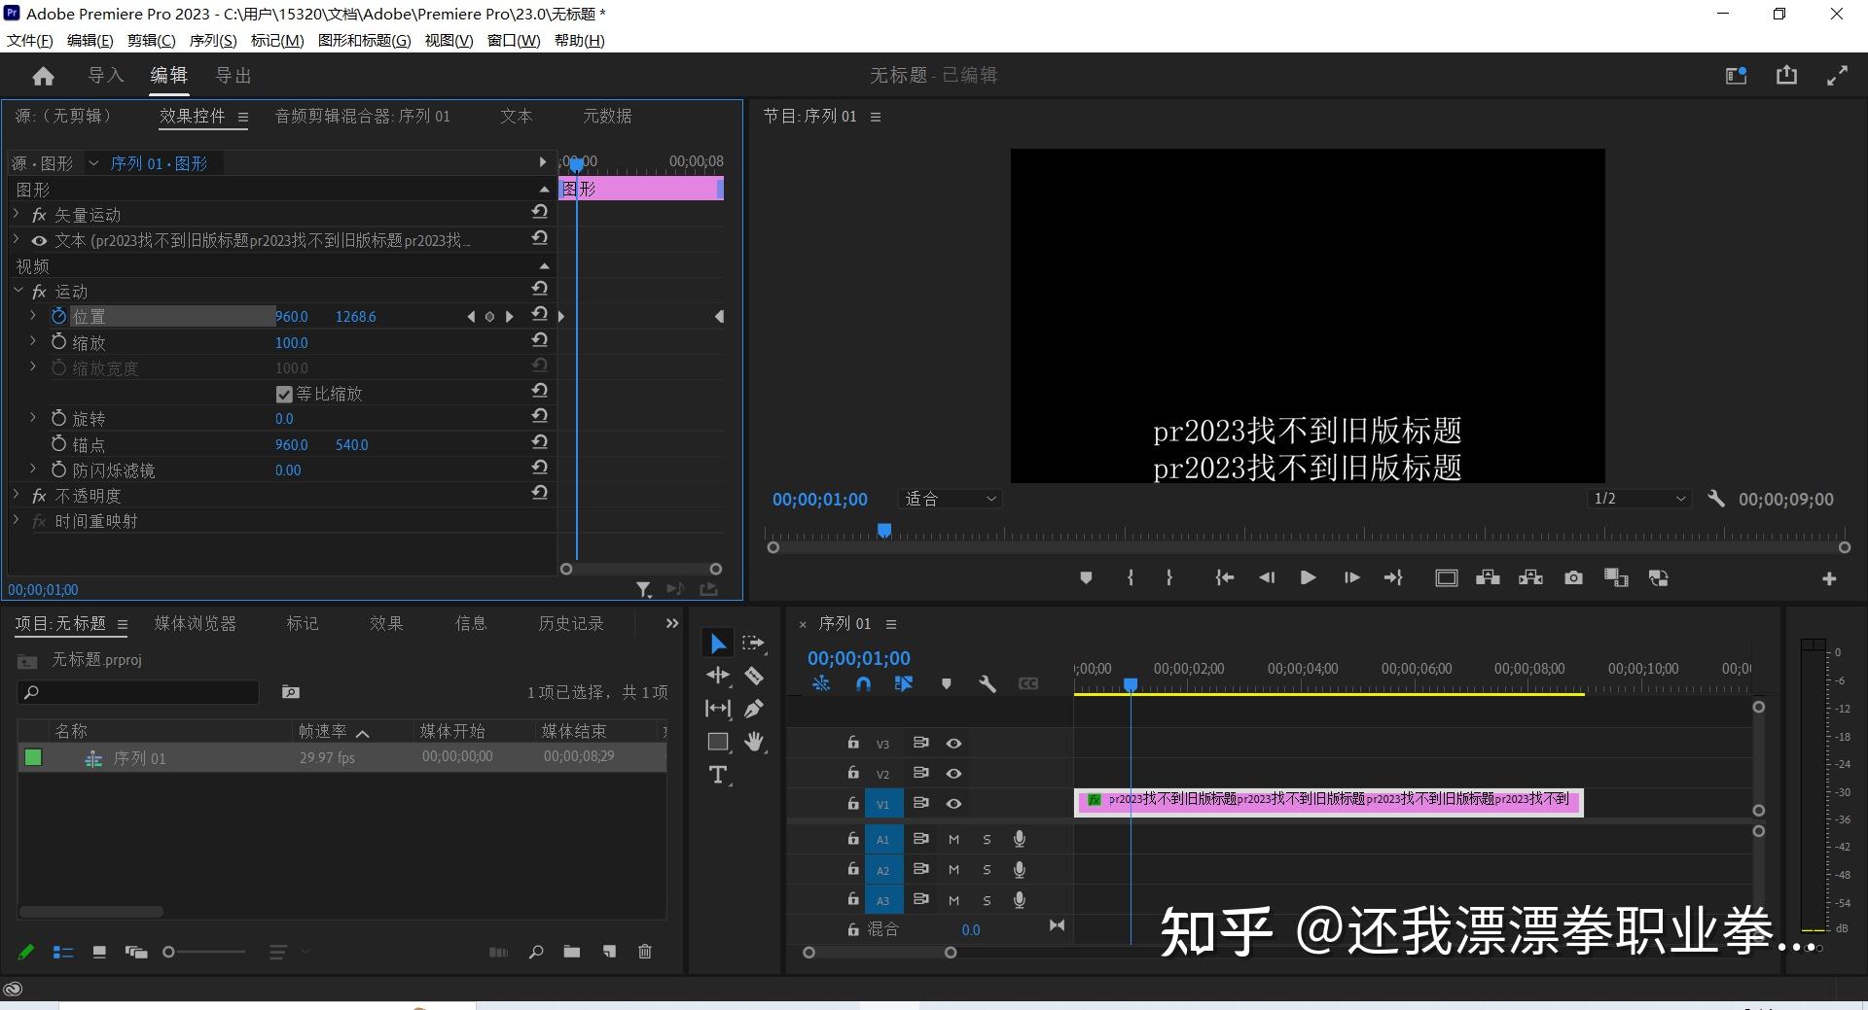Image resolution: width=1868 pixels, height=1010 pixels.
Task: Click Play-Stop toggle in program monitor
Action: [x=1308, y=578]
